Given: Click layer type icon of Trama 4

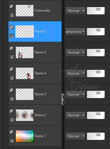Looking at the screenshot, I should pyautogui.click(x=12, y=69).
